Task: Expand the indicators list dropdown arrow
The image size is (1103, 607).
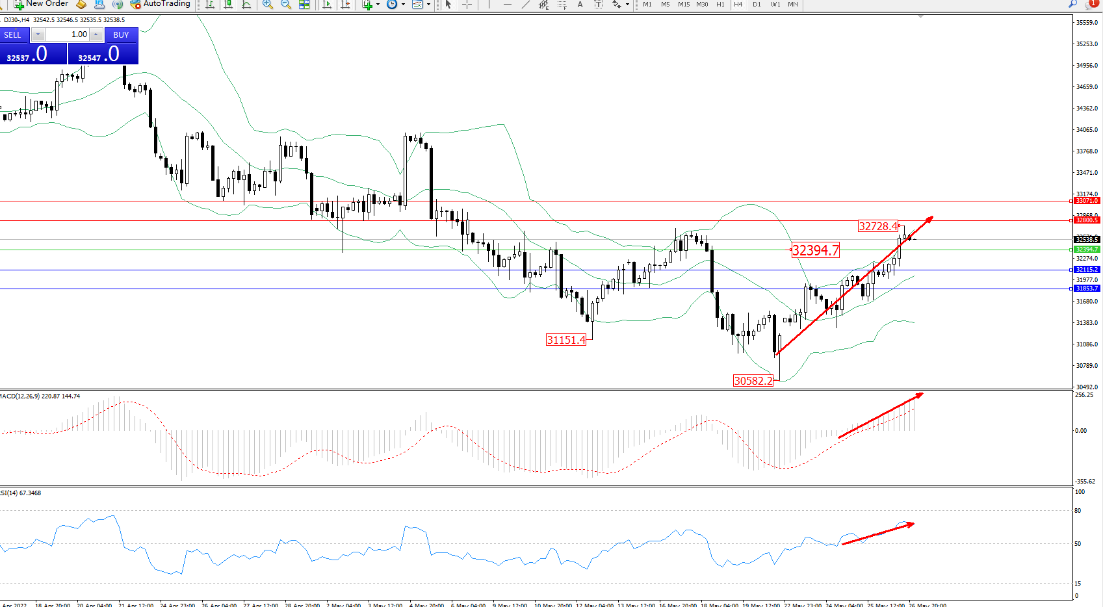Action: click(x=378, y=5)
